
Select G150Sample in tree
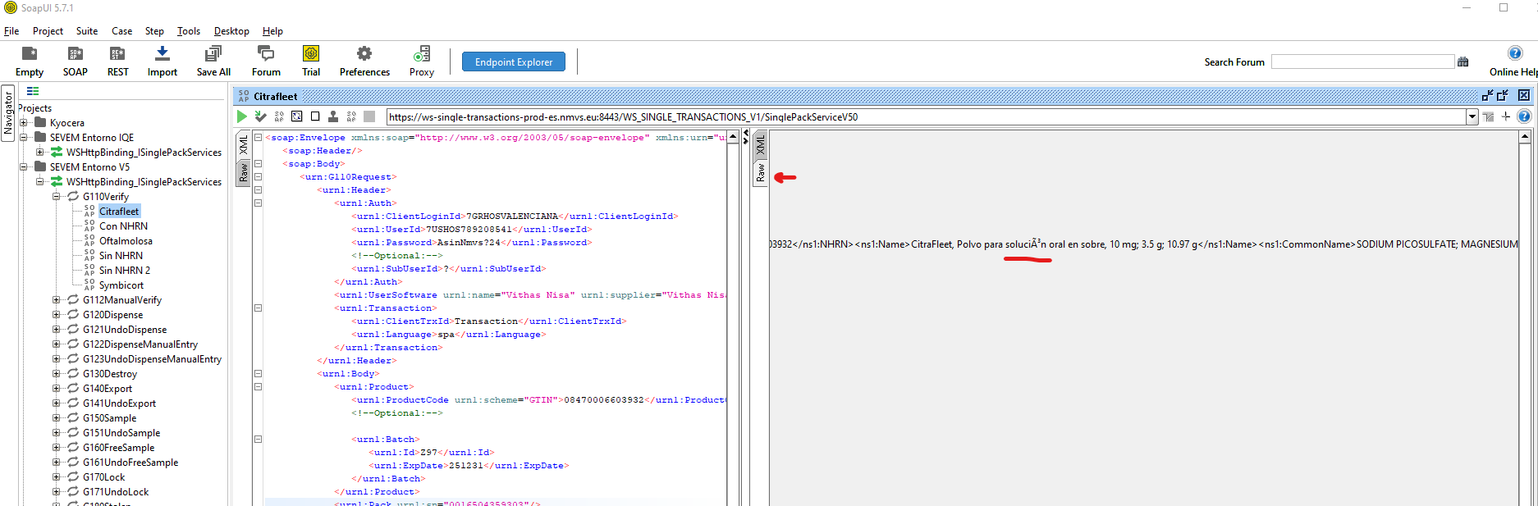click(x=110, y=418)
